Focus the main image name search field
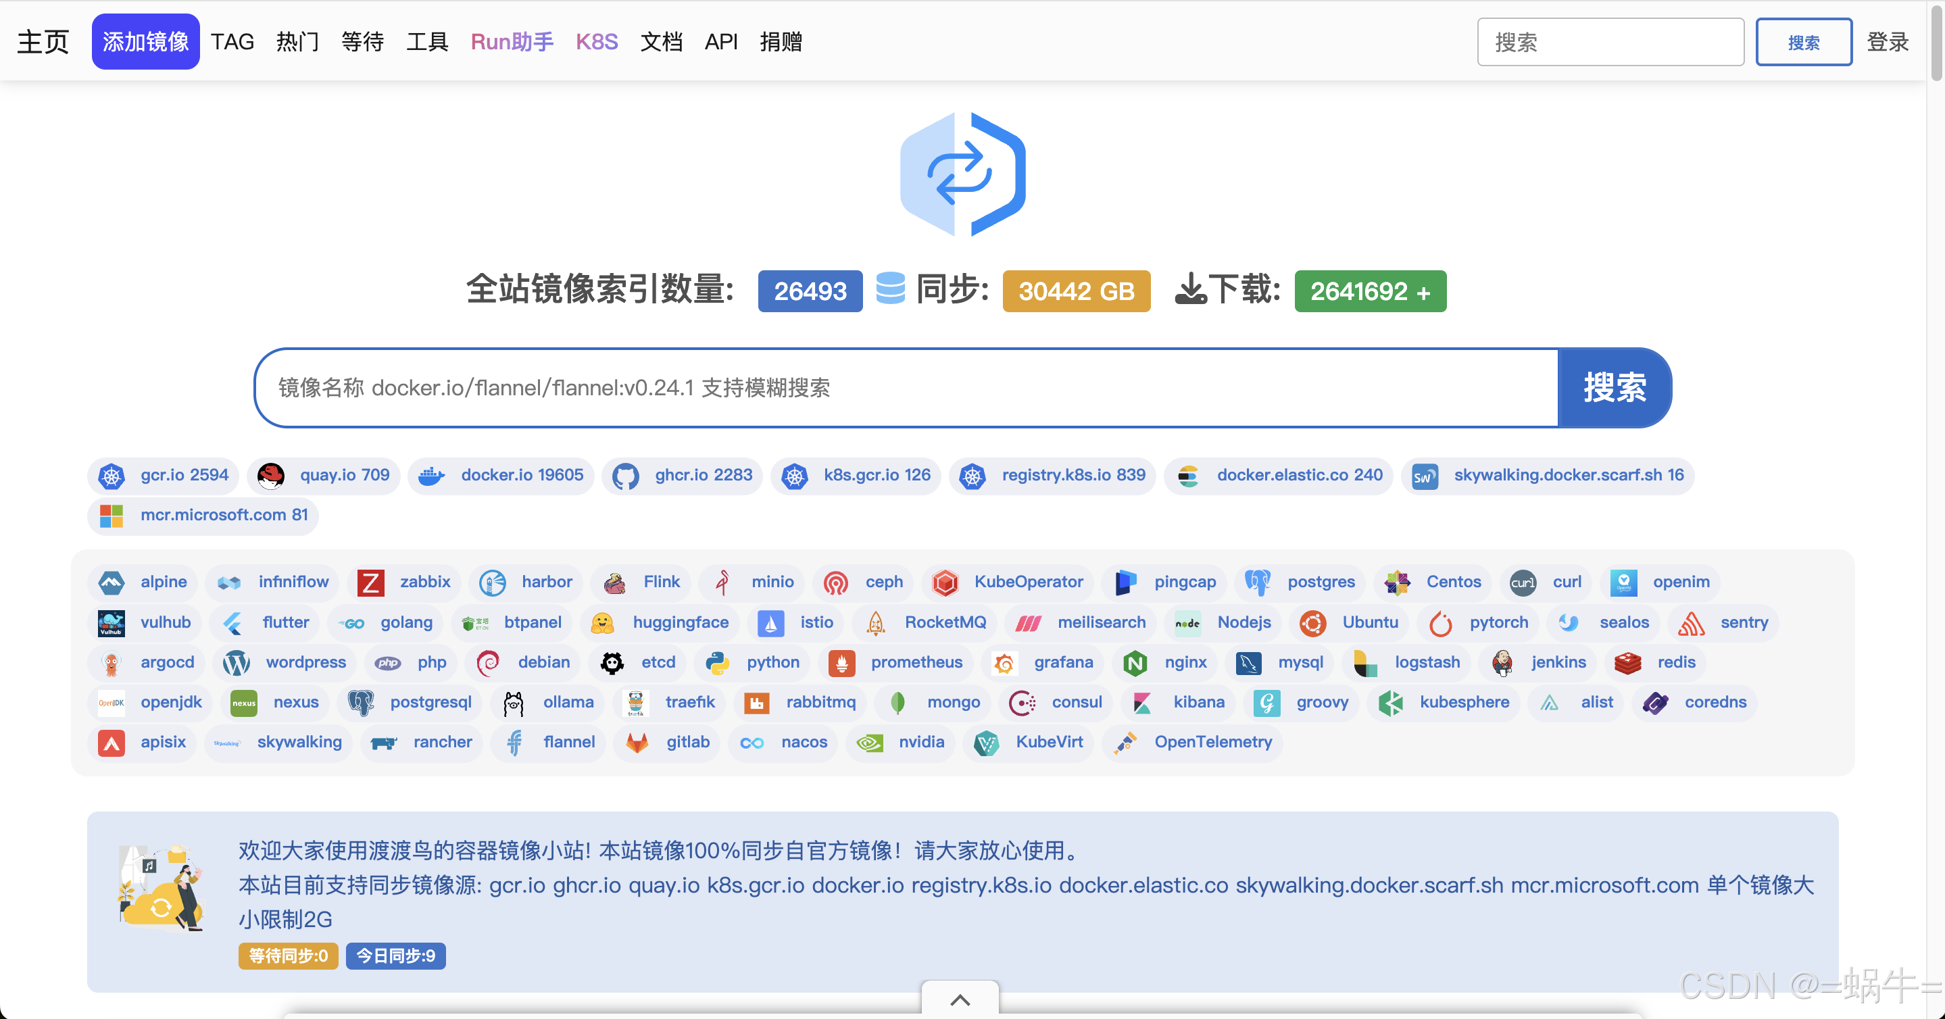This screenshot has height=1019, width=1945. (906, 387)
